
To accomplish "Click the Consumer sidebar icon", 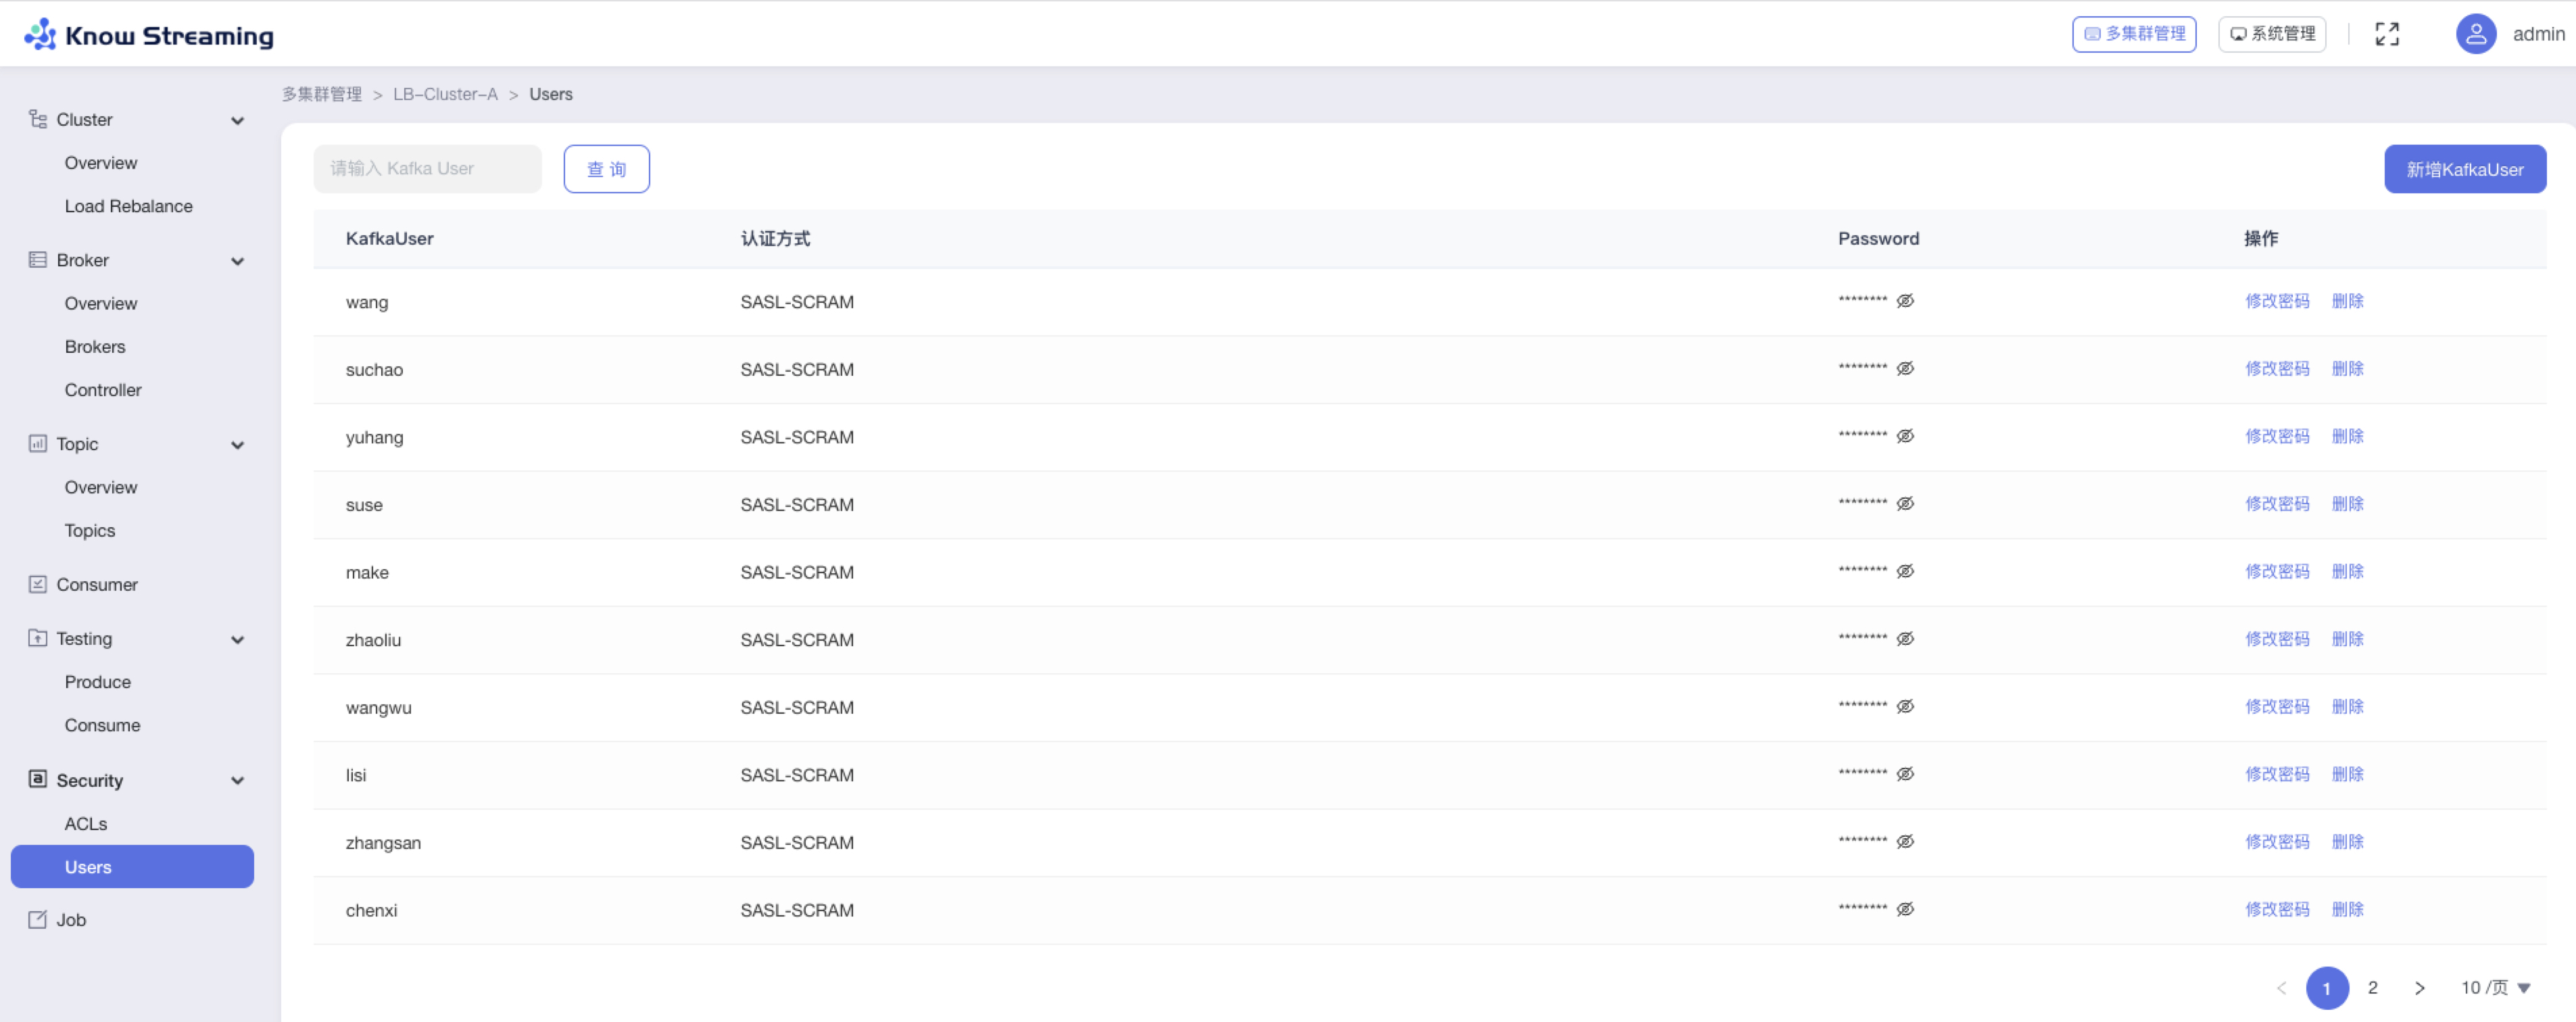I will [37, 584].
